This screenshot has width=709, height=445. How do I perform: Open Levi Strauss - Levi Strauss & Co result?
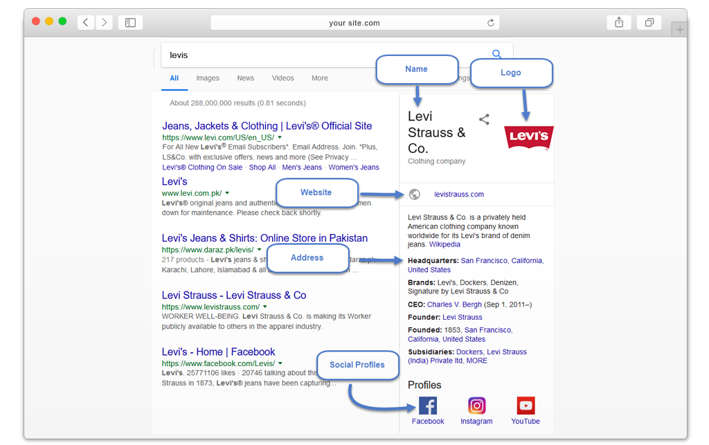(x=234, y=296)
